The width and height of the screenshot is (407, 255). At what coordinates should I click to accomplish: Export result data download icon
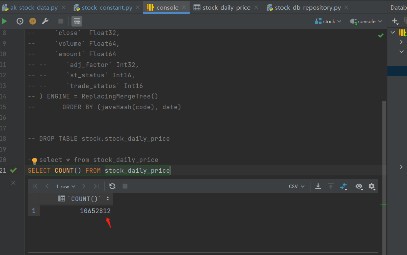pos(318,186)
